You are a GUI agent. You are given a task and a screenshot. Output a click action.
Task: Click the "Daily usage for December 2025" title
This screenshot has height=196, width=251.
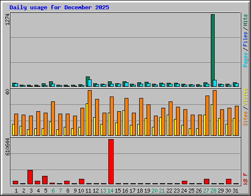click(59, 7)
